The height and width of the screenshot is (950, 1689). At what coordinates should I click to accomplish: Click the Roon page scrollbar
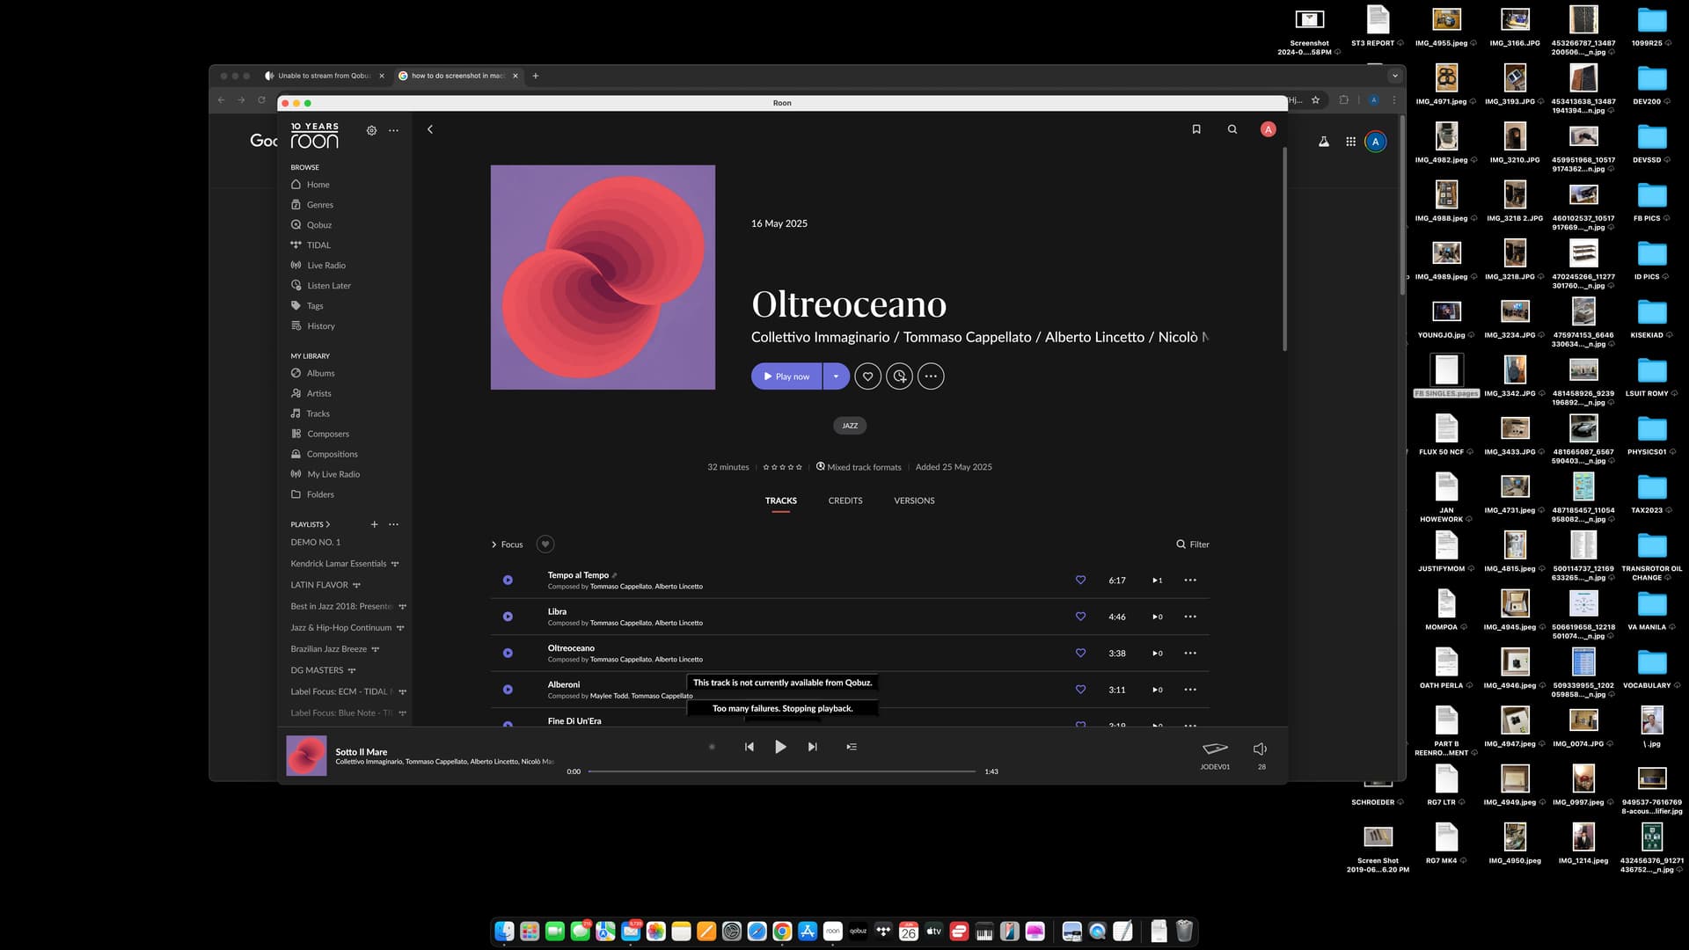tap(1284, 249)
